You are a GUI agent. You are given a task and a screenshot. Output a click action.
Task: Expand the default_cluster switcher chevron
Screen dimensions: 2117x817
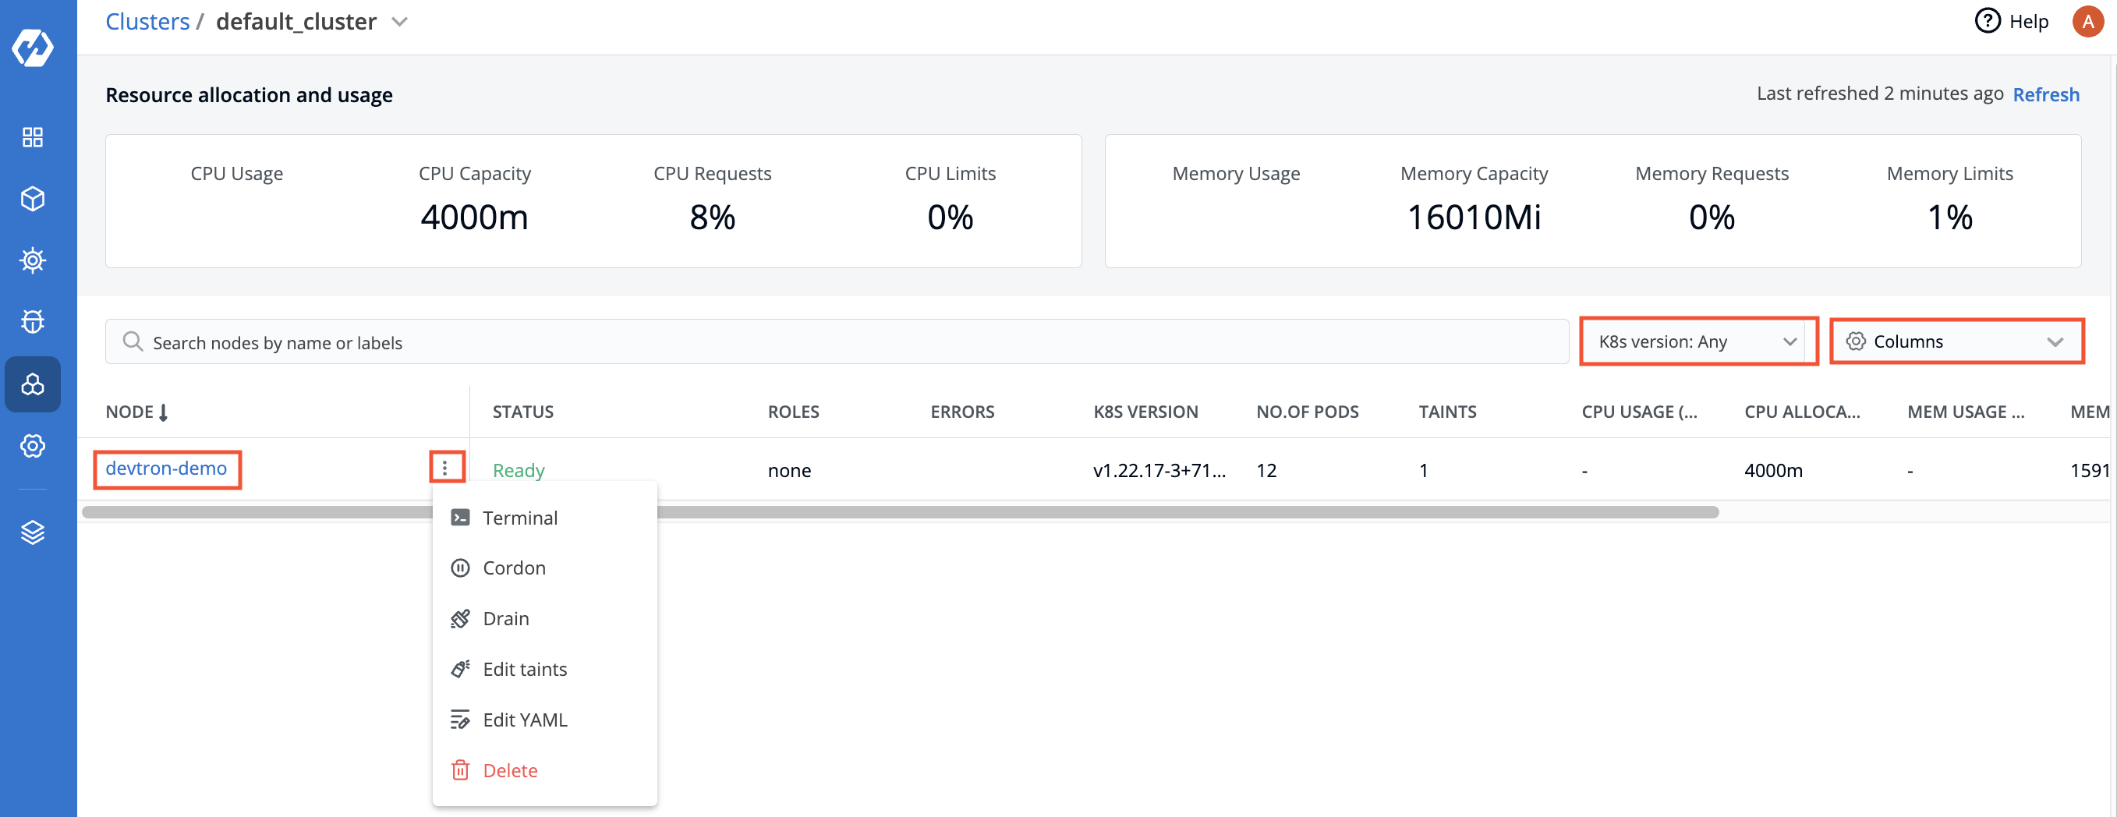399,22
